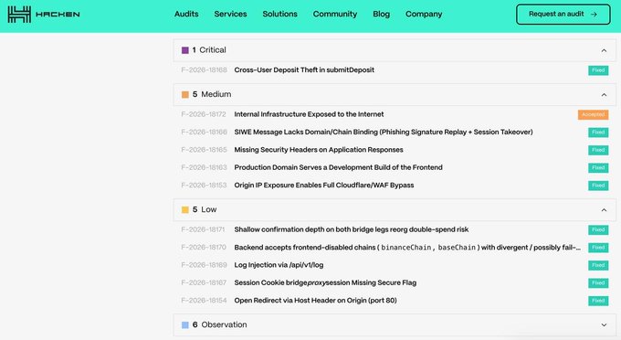The height and width of the screenshot is (340, 621).
Task: Open Internal Infrastructure Exposed to the Internet finding
Action: pos(309,114)
